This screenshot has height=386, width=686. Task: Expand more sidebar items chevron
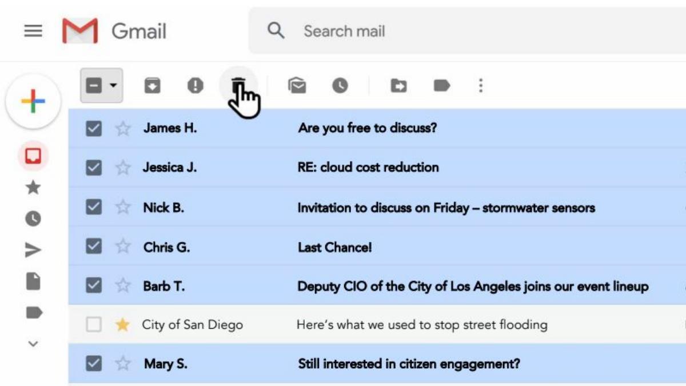(x=33, y=344)
